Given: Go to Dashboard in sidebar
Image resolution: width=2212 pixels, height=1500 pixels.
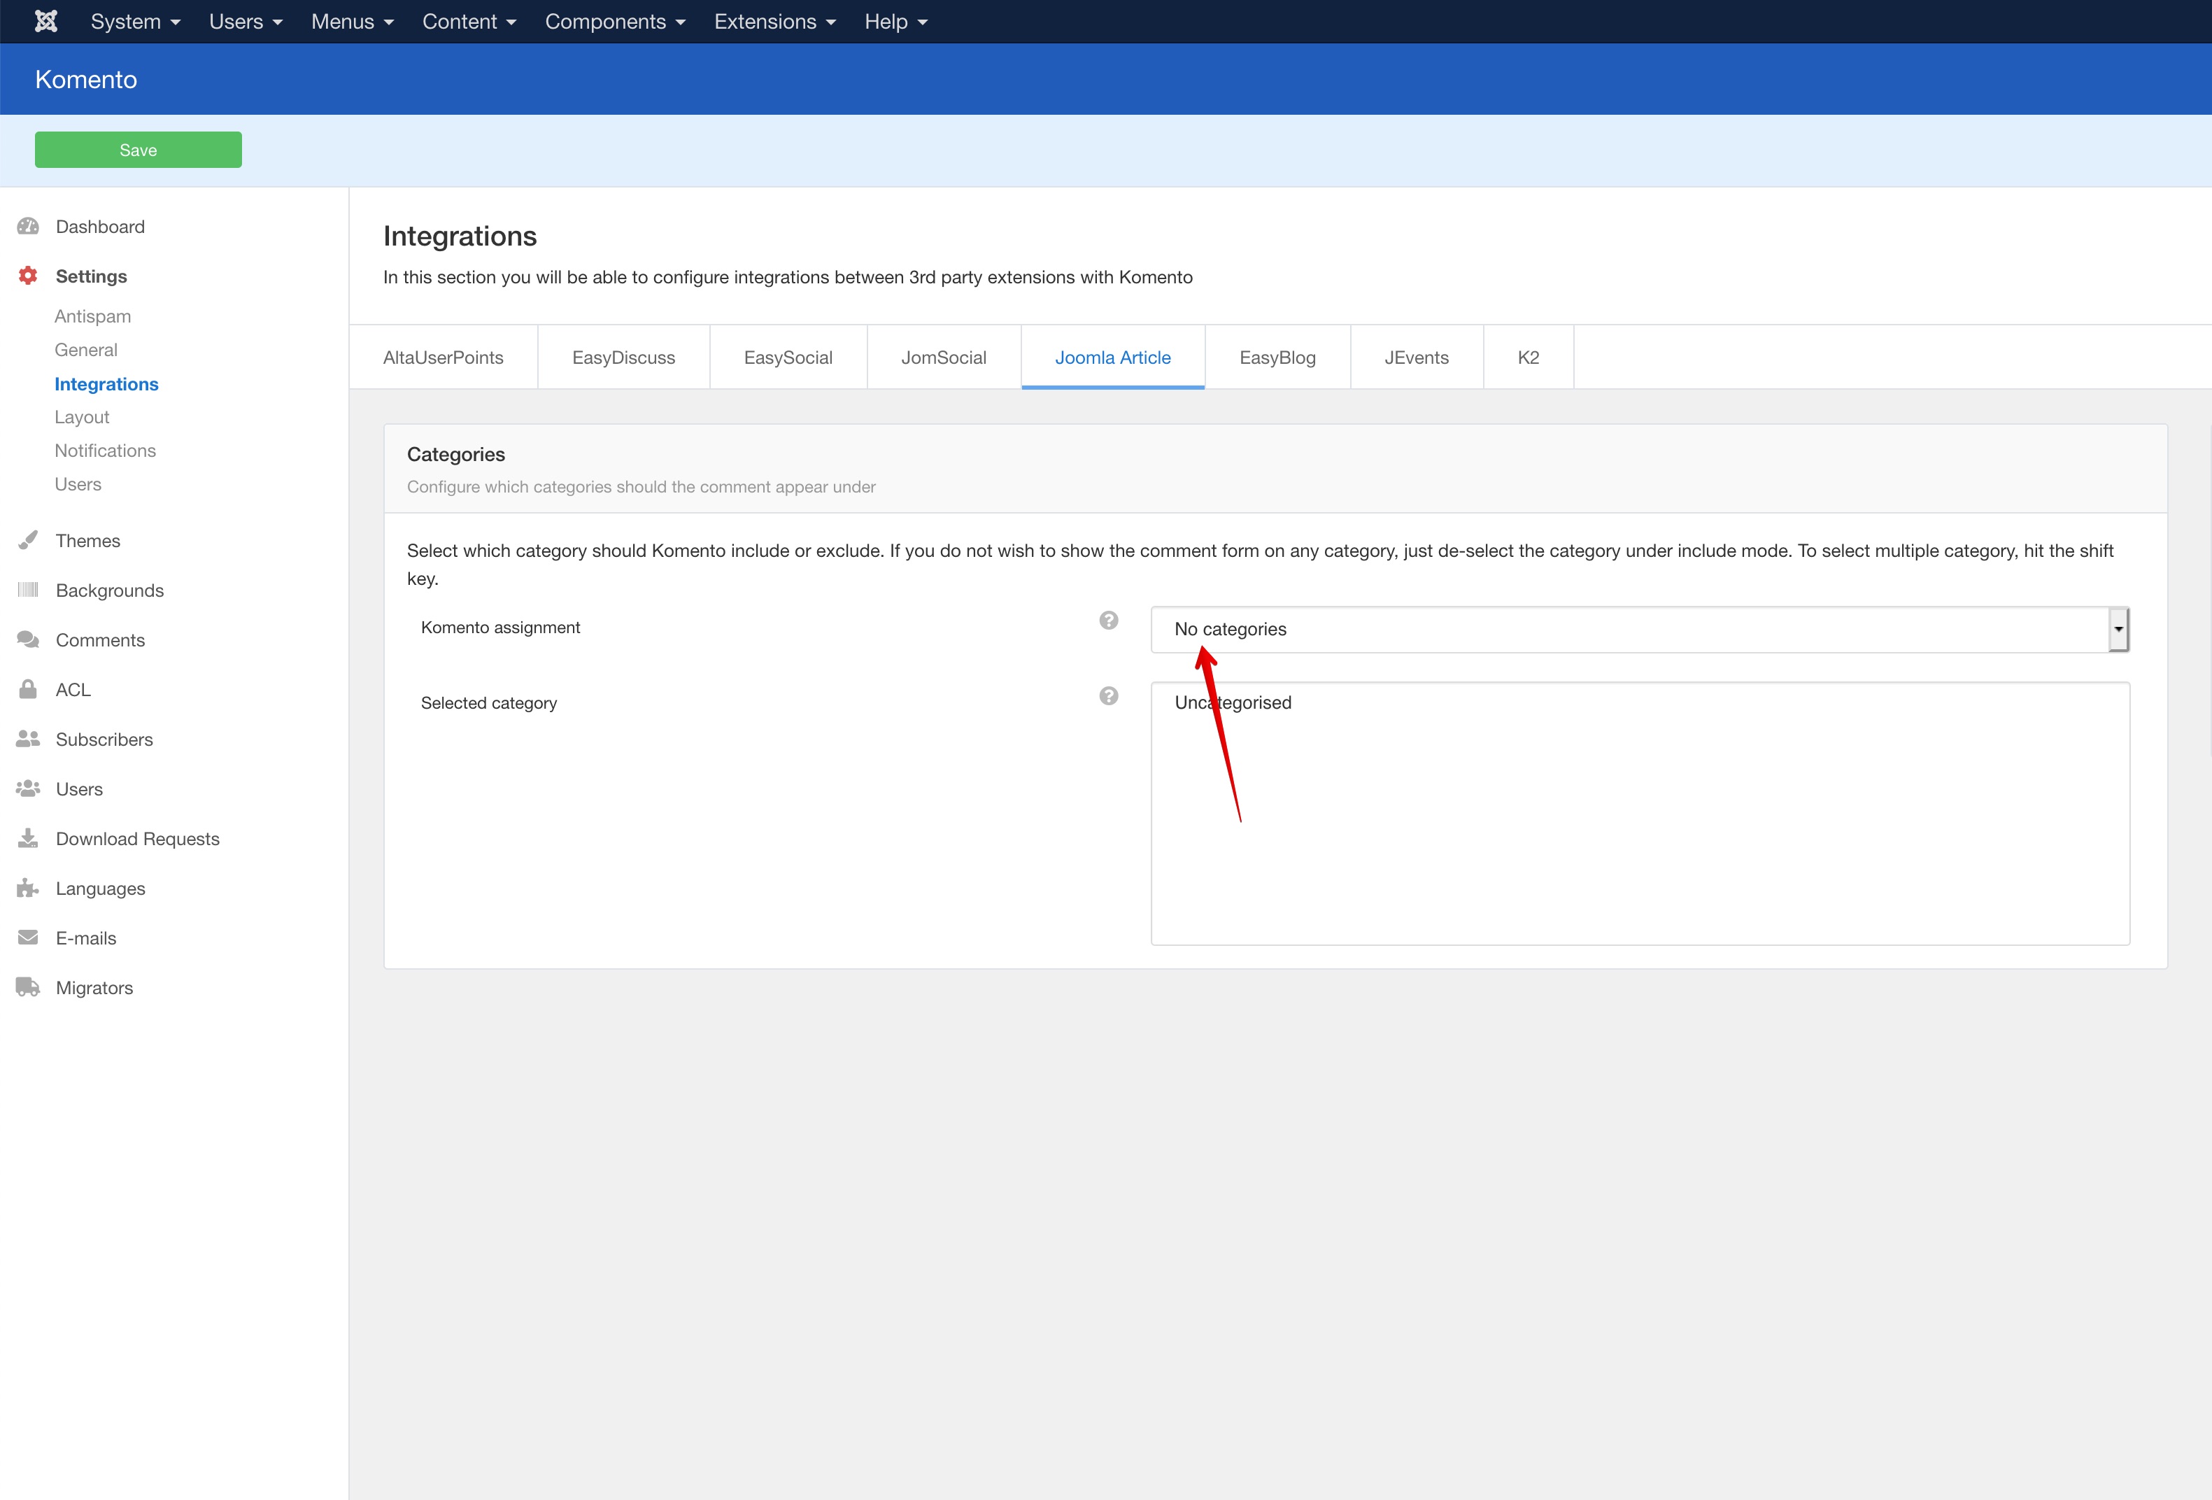Looking at the screenshot, I should [x=100, y=227].
